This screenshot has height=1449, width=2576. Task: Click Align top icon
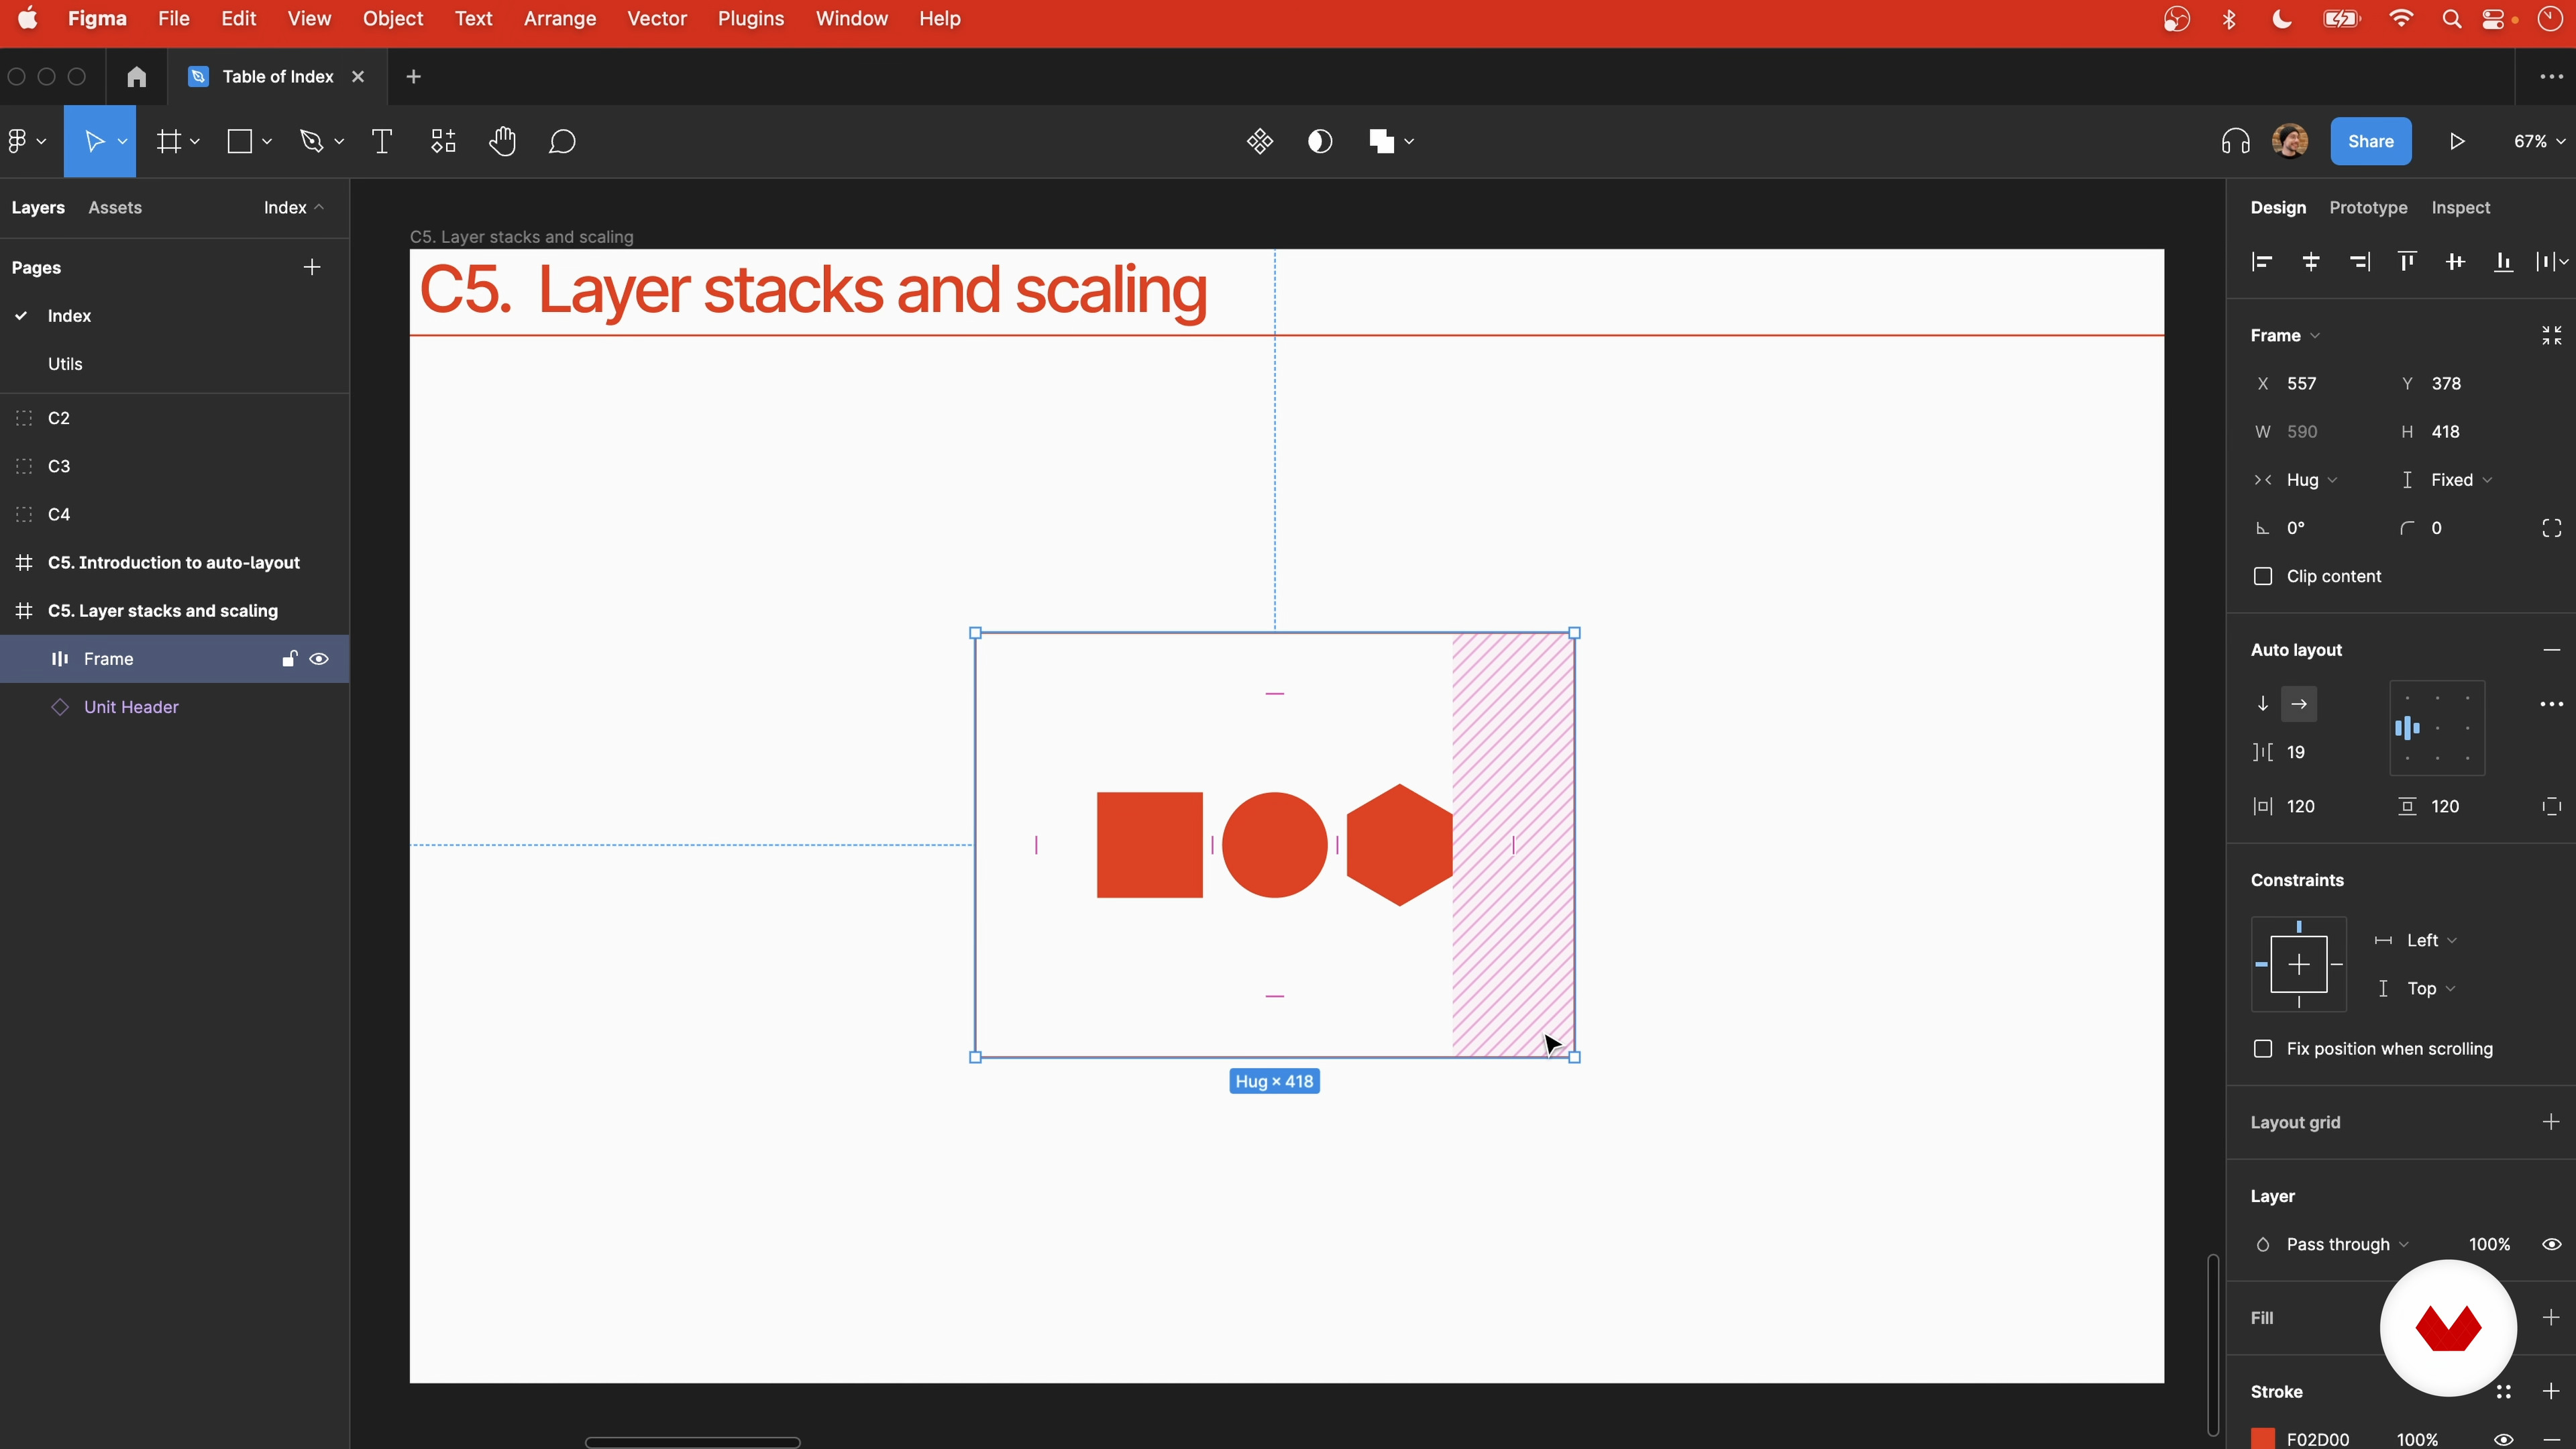(2407, 262)
